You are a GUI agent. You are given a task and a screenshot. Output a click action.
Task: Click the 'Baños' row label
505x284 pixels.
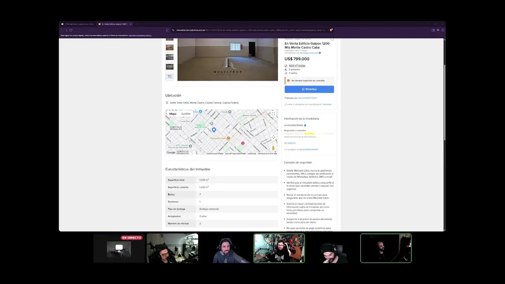click(x=171, y=194)
